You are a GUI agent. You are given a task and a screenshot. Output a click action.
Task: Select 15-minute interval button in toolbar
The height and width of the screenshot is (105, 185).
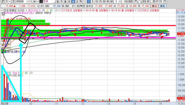[x=100, y=2]
